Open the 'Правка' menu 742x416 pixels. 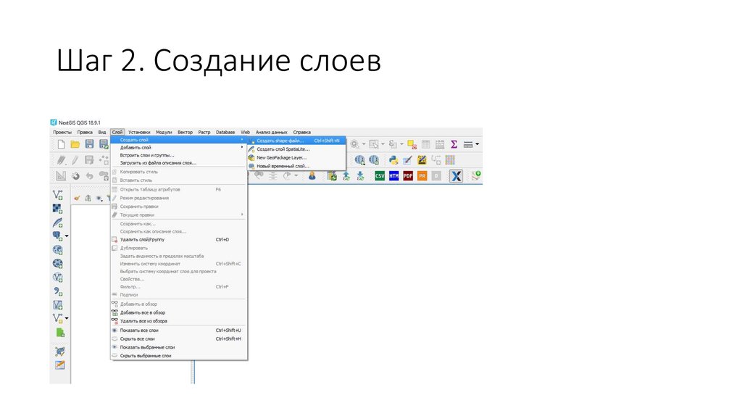(x=86, y=133)
